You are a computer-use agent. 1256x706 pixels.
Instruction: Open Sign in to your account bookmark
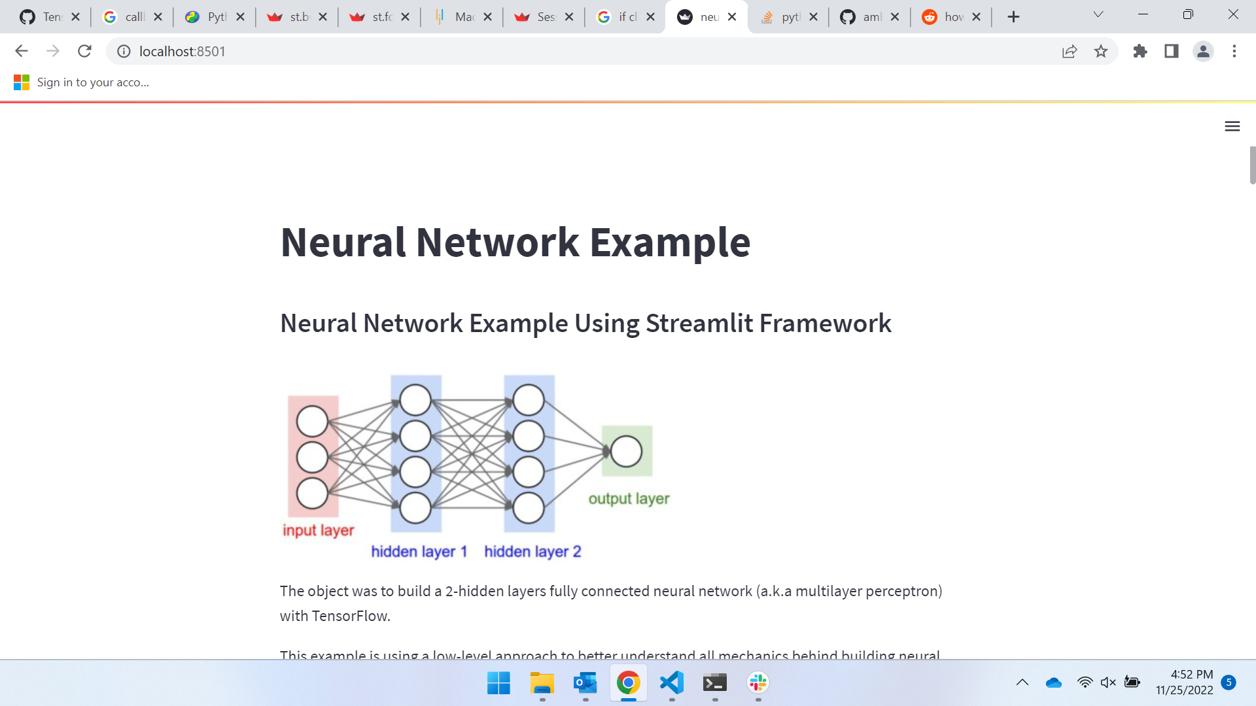pyautogui.click(x=82, y=82)
